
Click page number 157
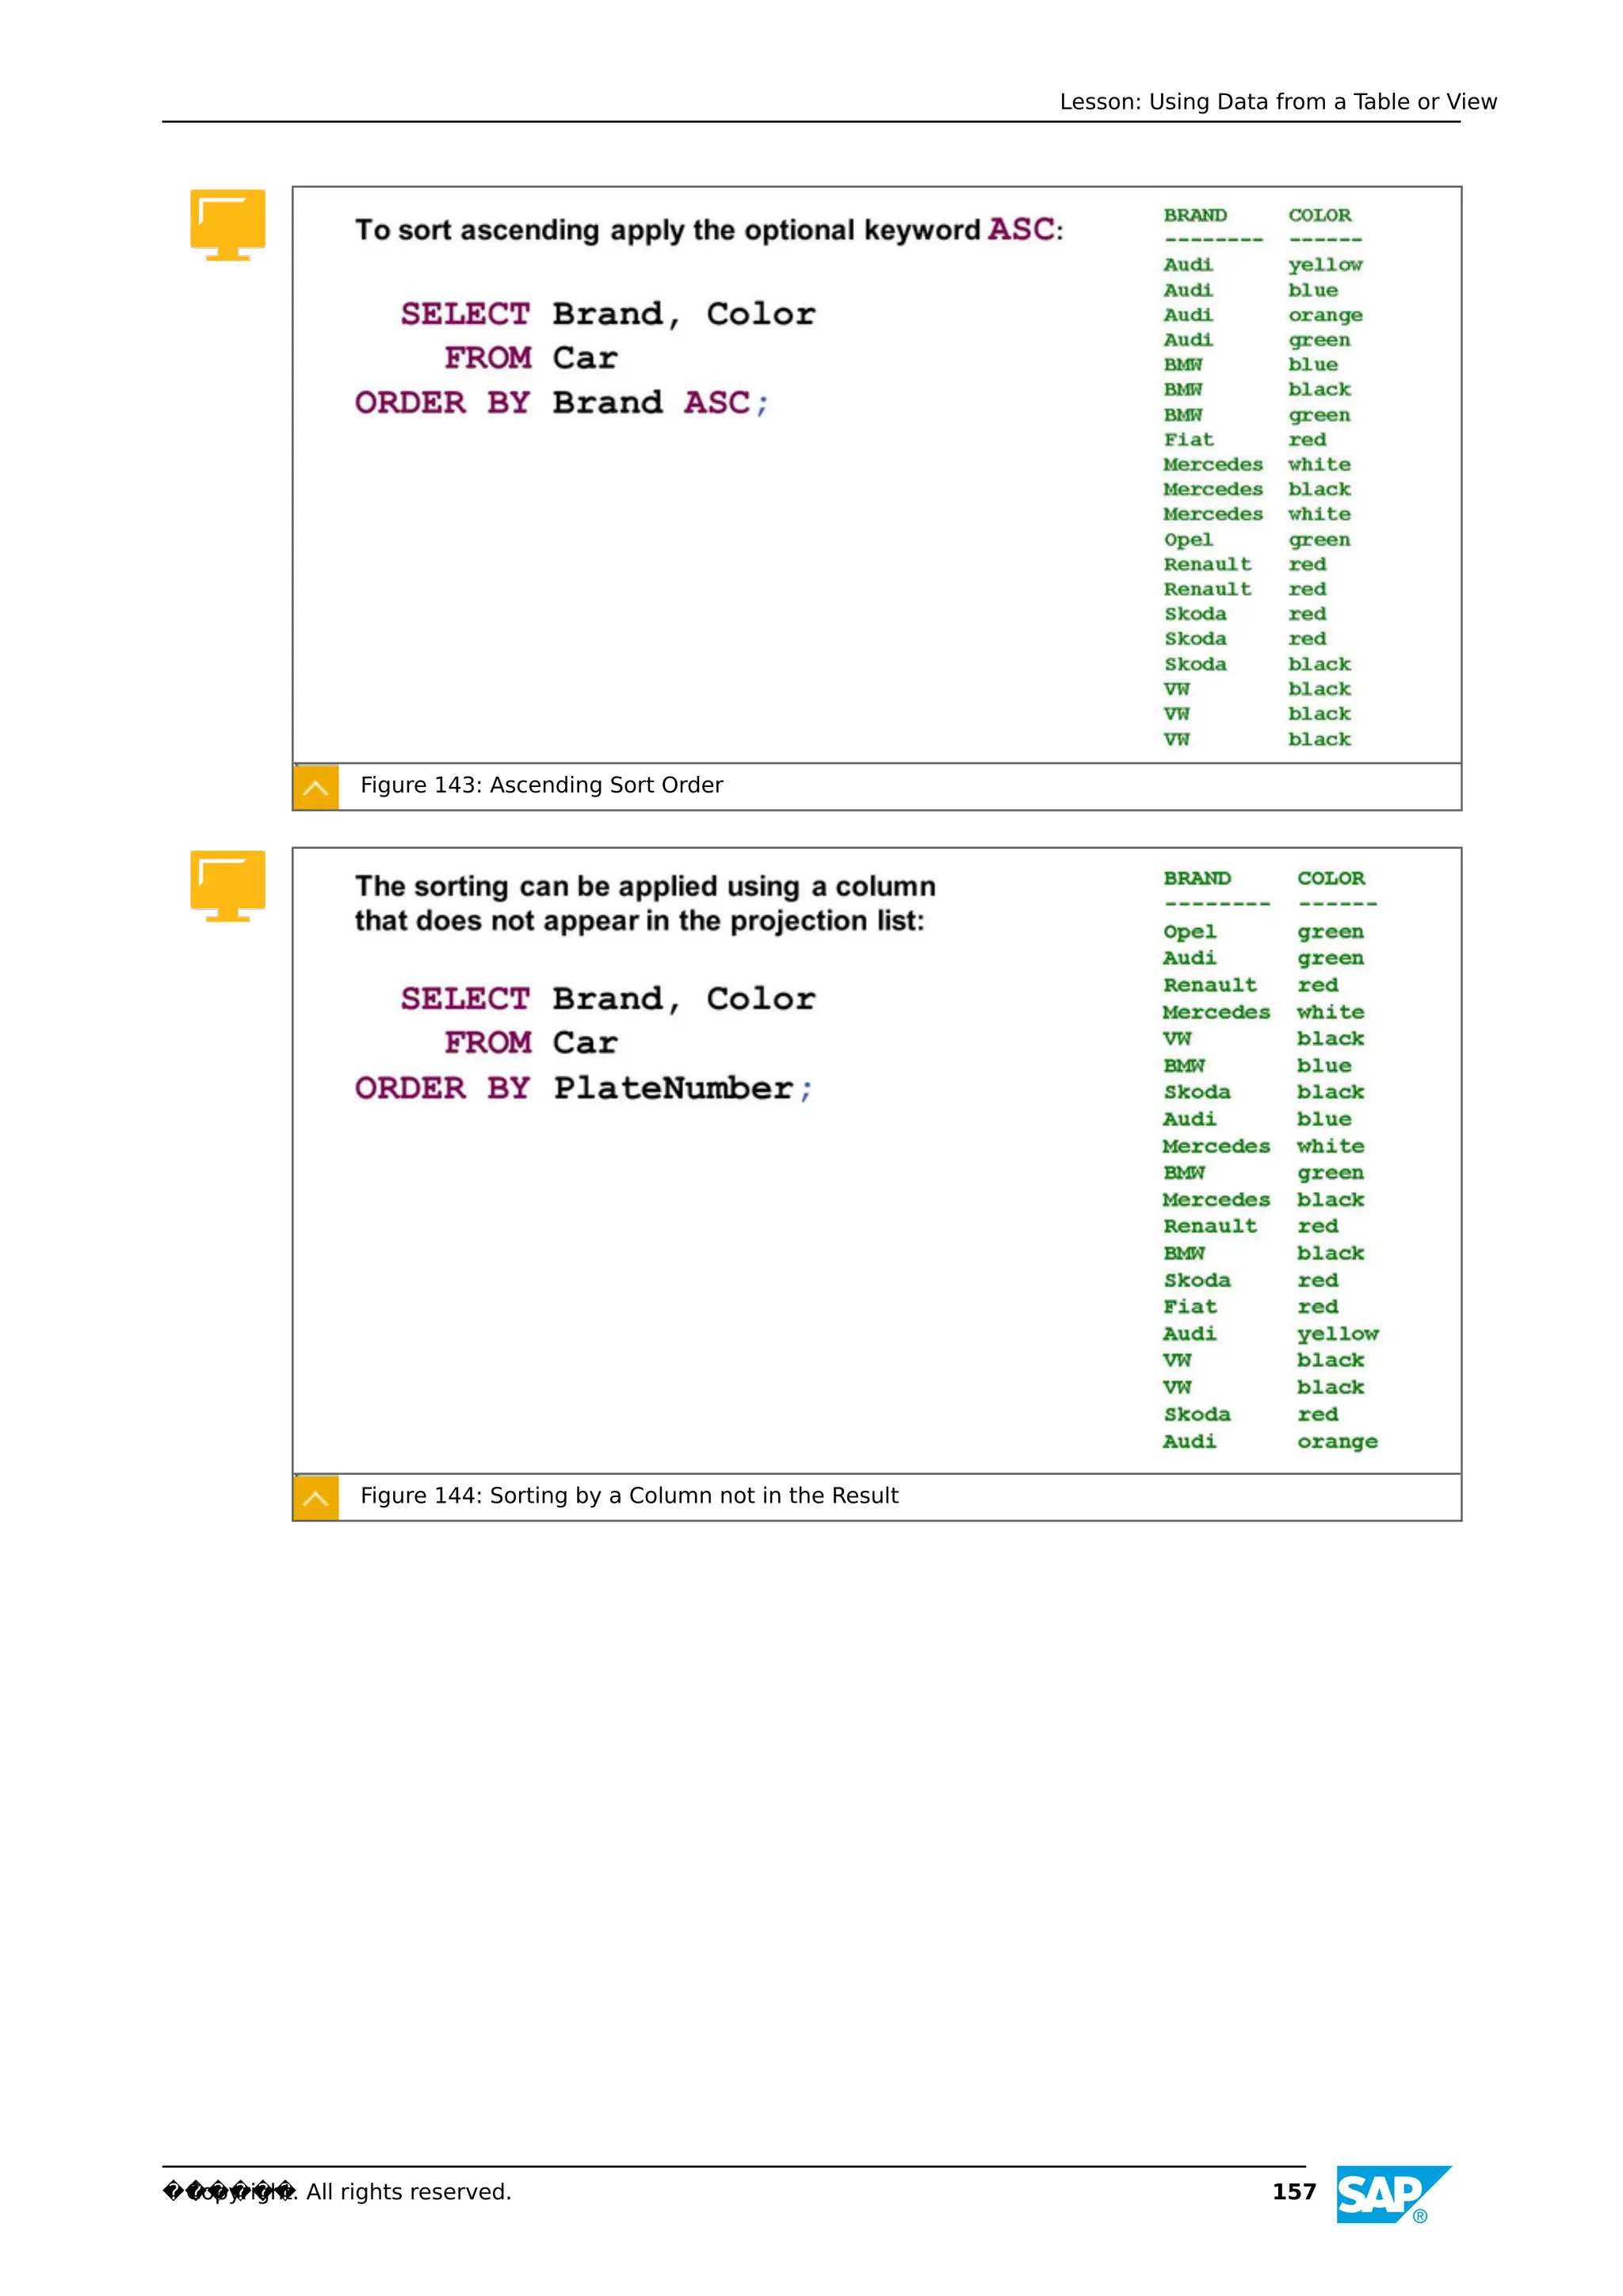(x=1293, y=2191)
